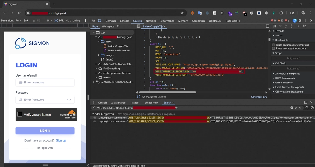Toggle the drawer dock side icon
315x167 pixels.
[x=306, y=102]
